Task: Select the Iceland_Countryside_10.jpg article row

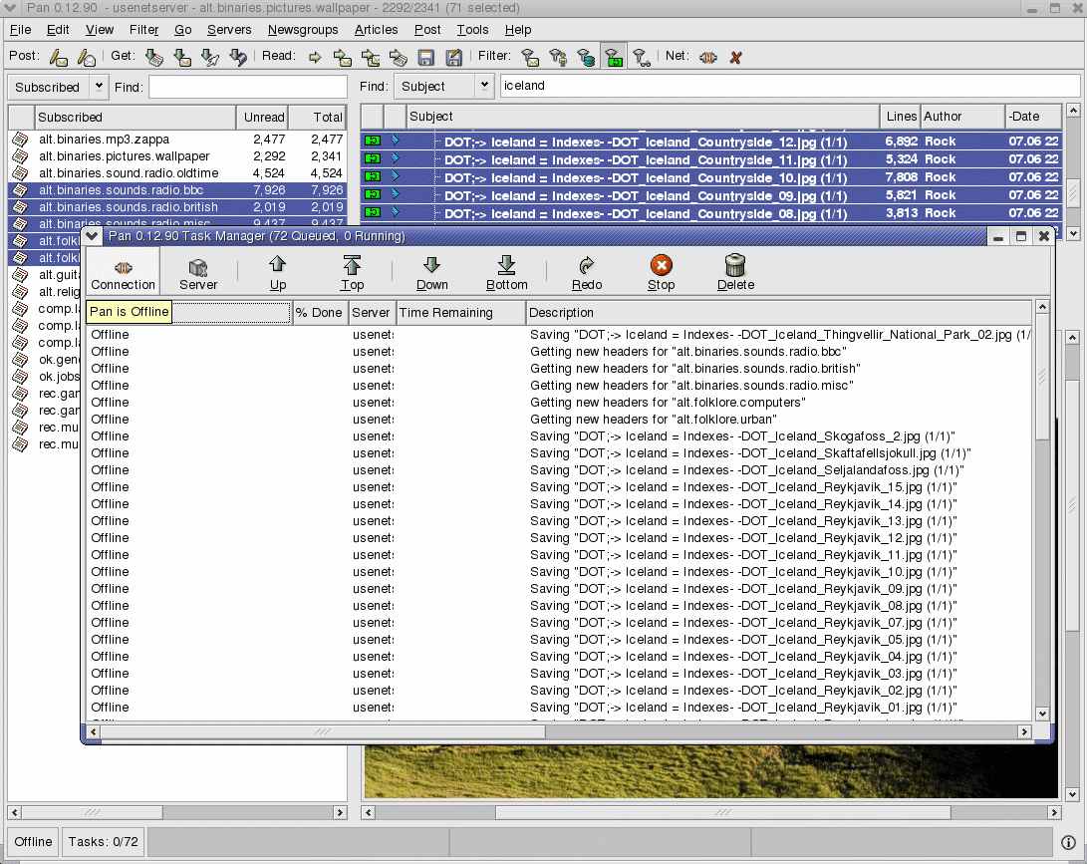Action: tap(711, 177)
